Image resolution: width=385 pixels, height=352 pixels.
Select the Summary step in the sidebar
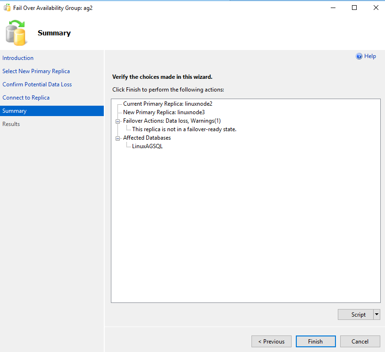(x=52, y=111)
